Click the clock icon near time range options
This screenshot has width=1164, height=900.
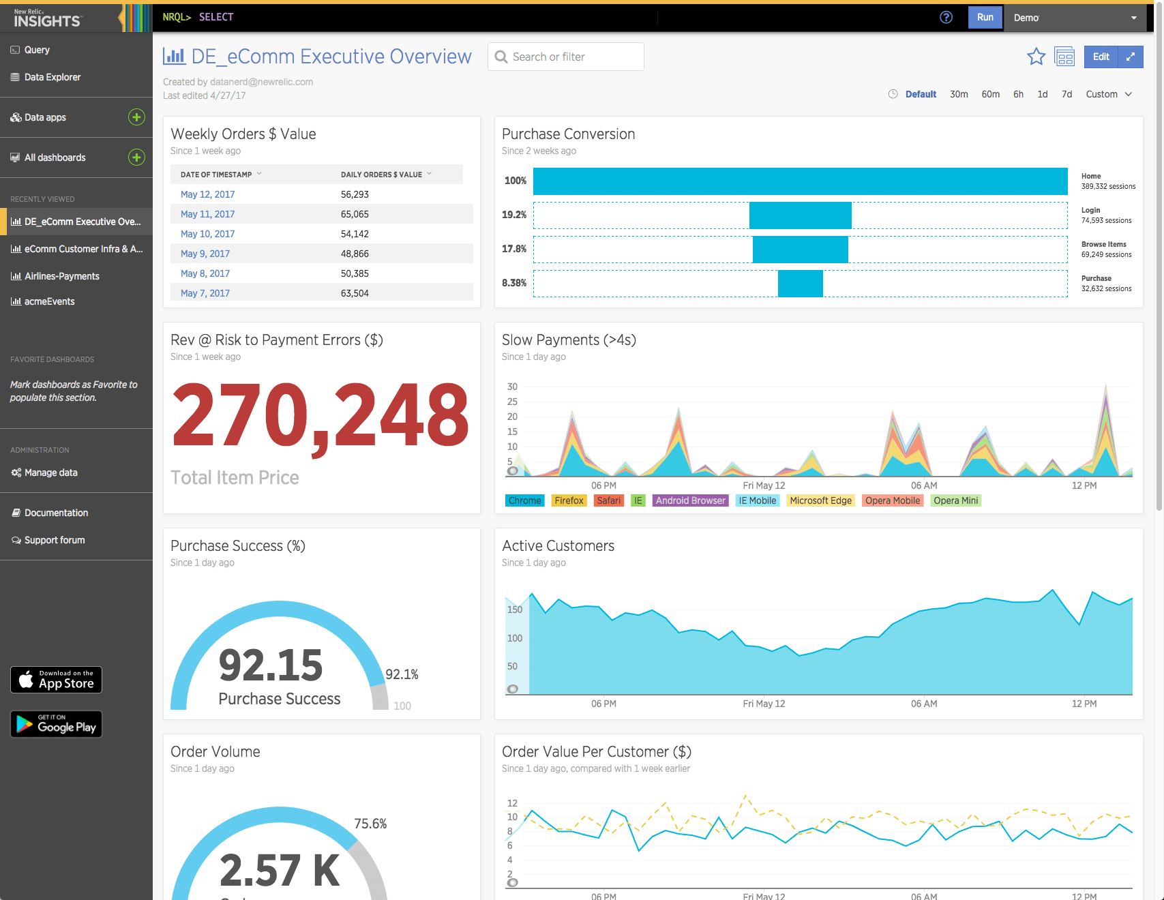click(x=893, y=94)
